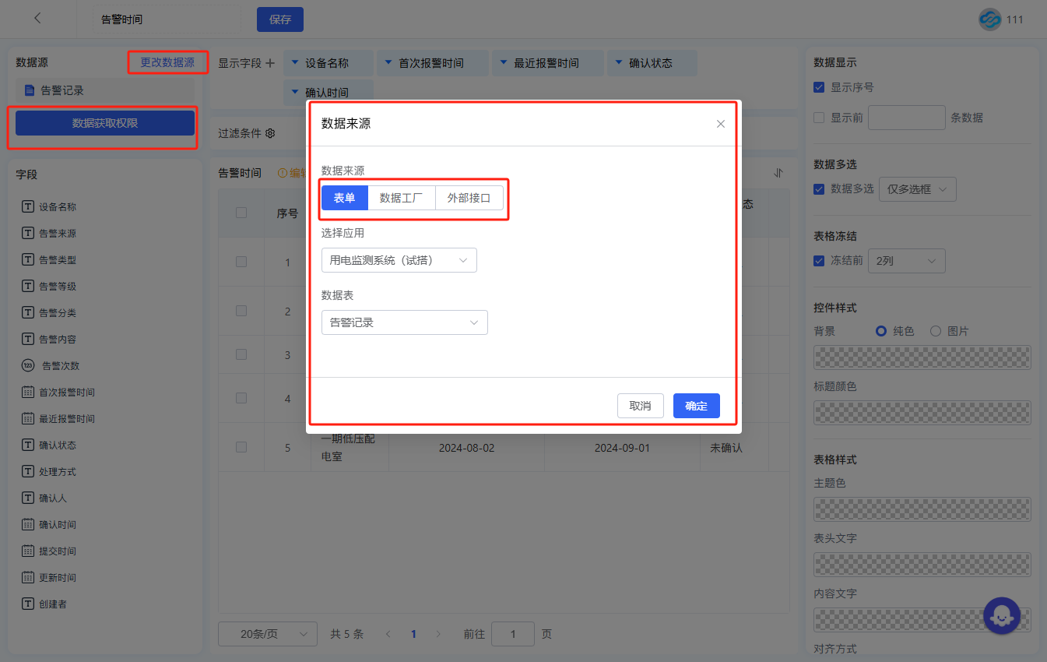Screen dimensions: 1047x662
Task: Enable the 显示前 checkbox
Action: point(819,118)
